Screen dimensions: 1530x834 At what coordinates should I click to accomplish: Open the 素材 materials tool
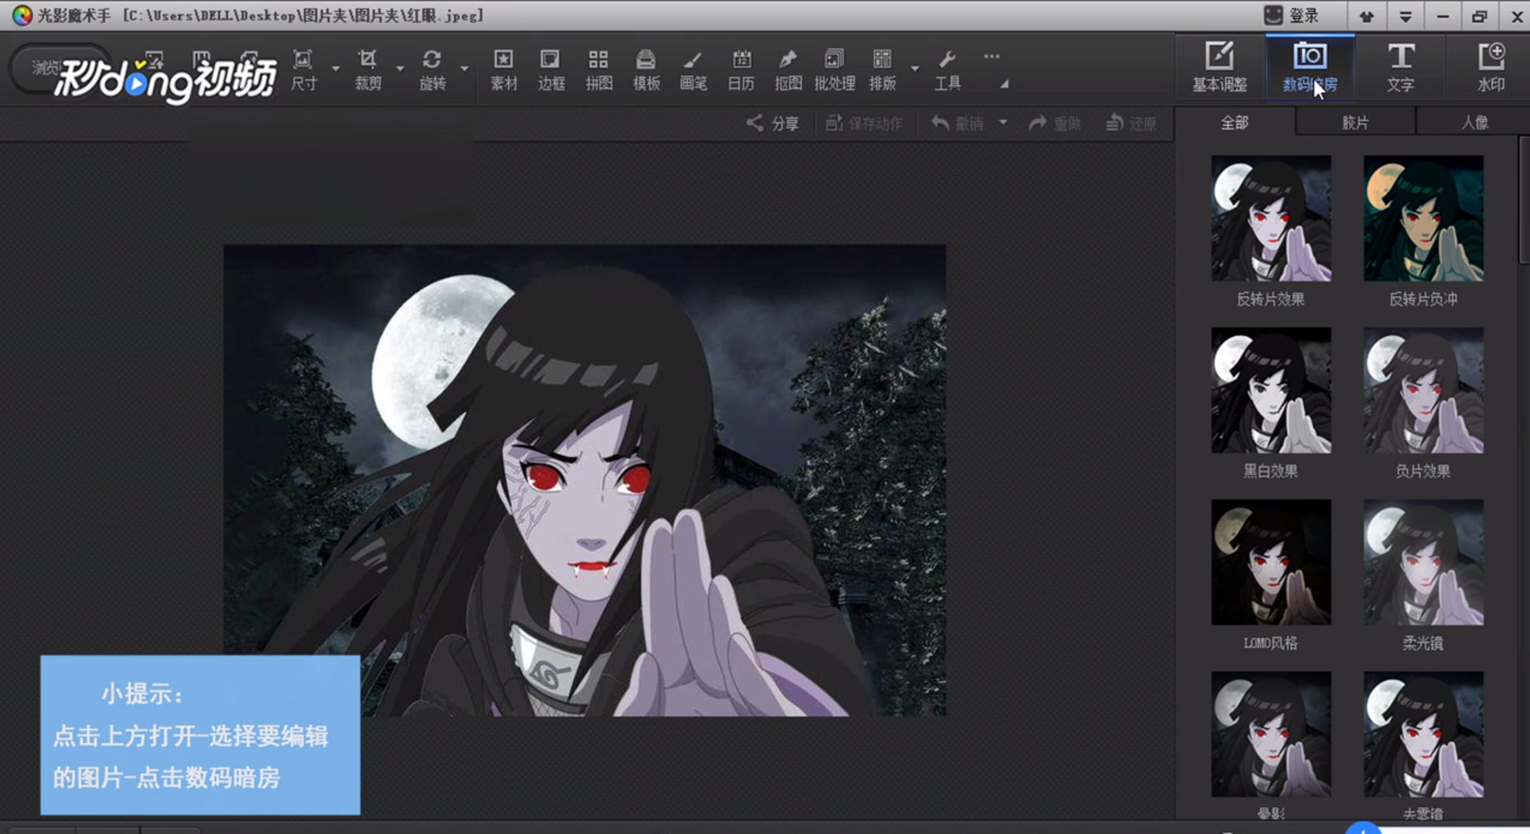(x=504, y=70)
